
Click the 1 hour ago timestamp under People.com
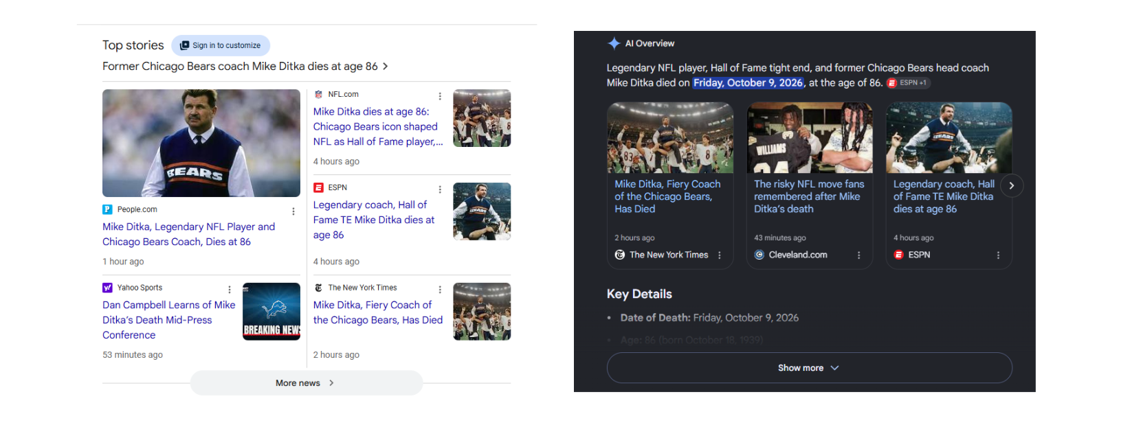pyautogui.click(x=123, y=262)
